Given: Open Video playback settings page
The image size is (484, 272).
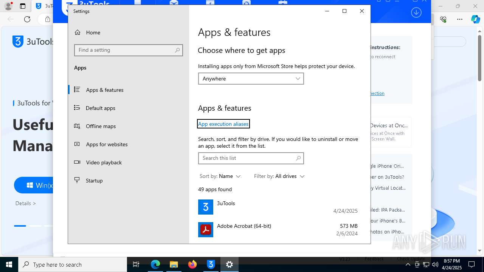Looking at the screenshot, I should (129, 162).
